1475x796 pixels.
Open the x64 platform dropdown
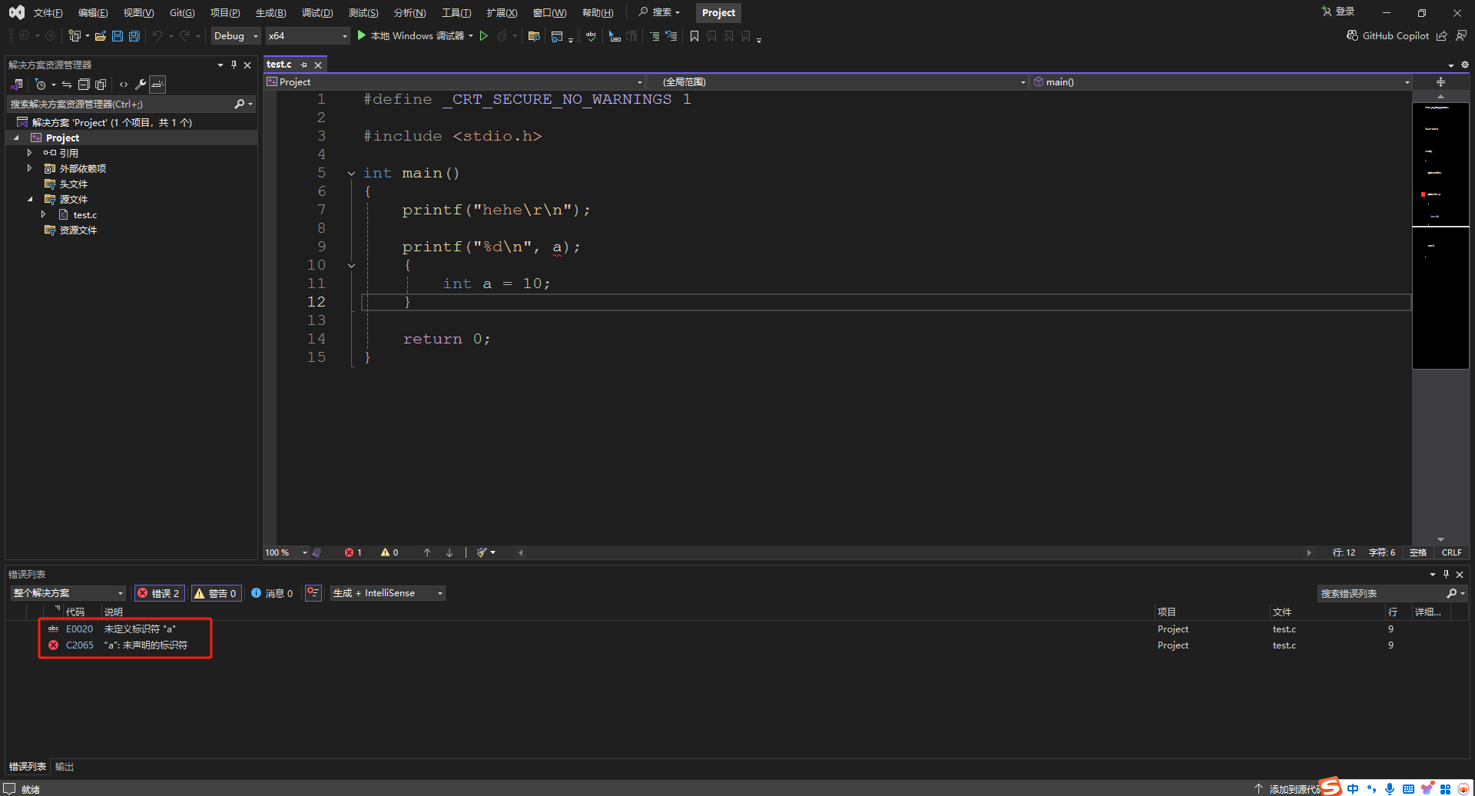click(307, 36)
